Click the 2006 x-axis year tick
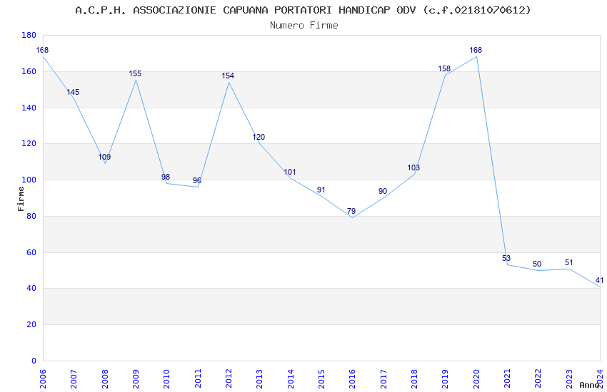This screenshot has height=392, width=607. tap(43, 378)
